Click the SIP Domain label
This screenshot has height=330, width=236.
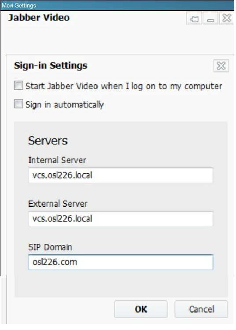pos(50,247)
